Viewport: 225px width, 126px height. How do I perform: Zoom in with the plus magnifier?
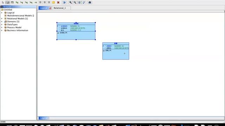(70, 2)
